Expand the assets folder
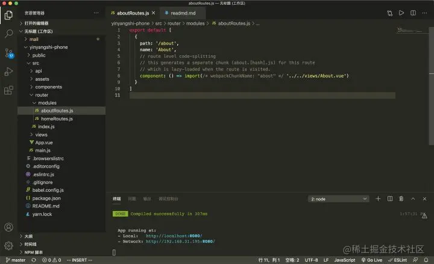 pyautogui.click(x=61, y=79)
